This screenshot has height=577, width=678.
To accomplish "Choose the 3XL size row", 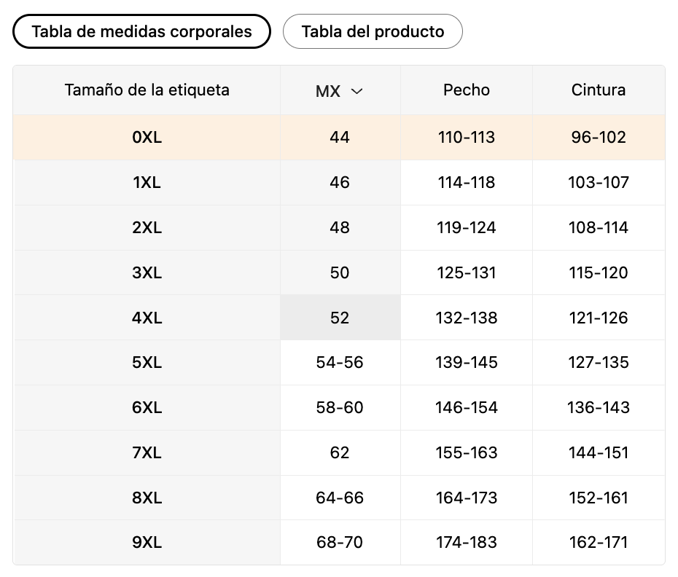I will (147, 272).
